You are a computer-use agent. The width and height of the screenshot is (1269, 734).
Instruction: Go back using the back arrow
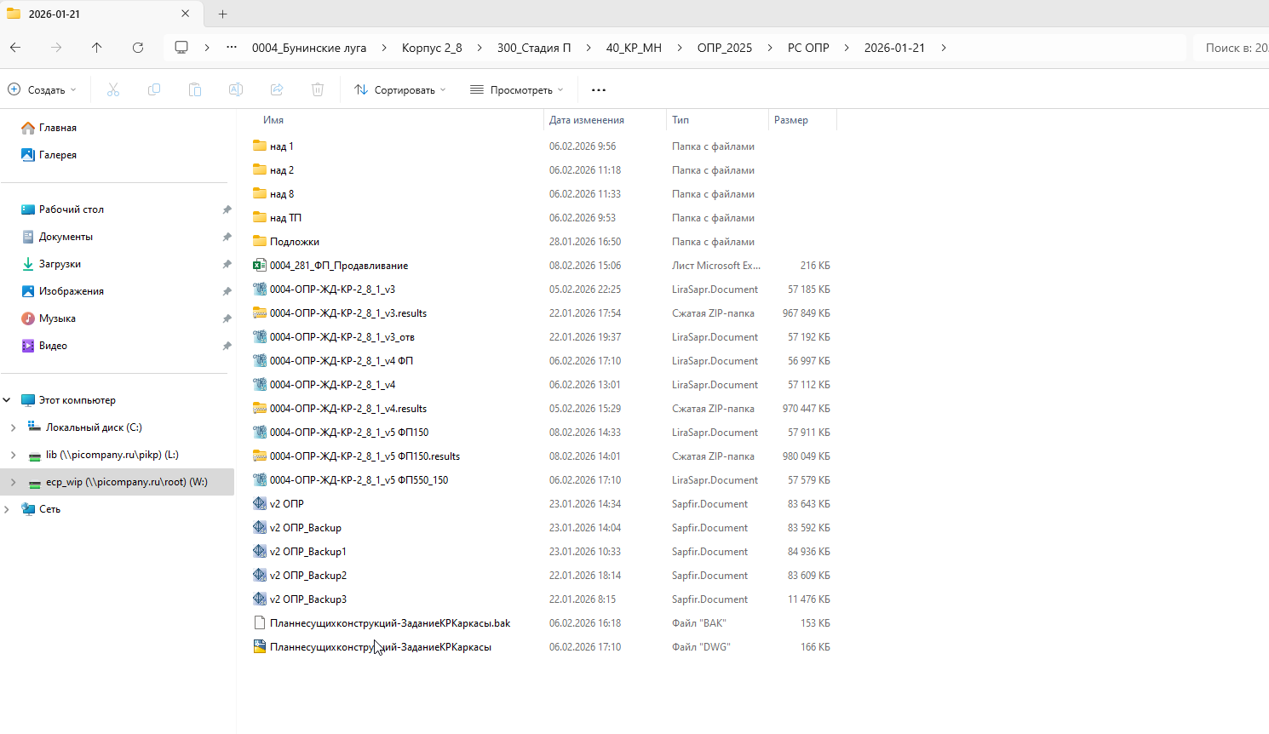tap(15, 48)
